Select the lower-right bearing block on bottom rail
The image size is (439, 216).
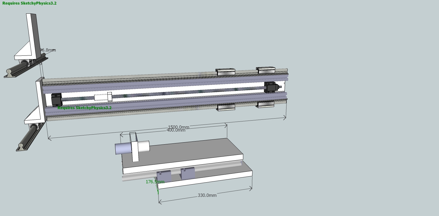(265, 105)
